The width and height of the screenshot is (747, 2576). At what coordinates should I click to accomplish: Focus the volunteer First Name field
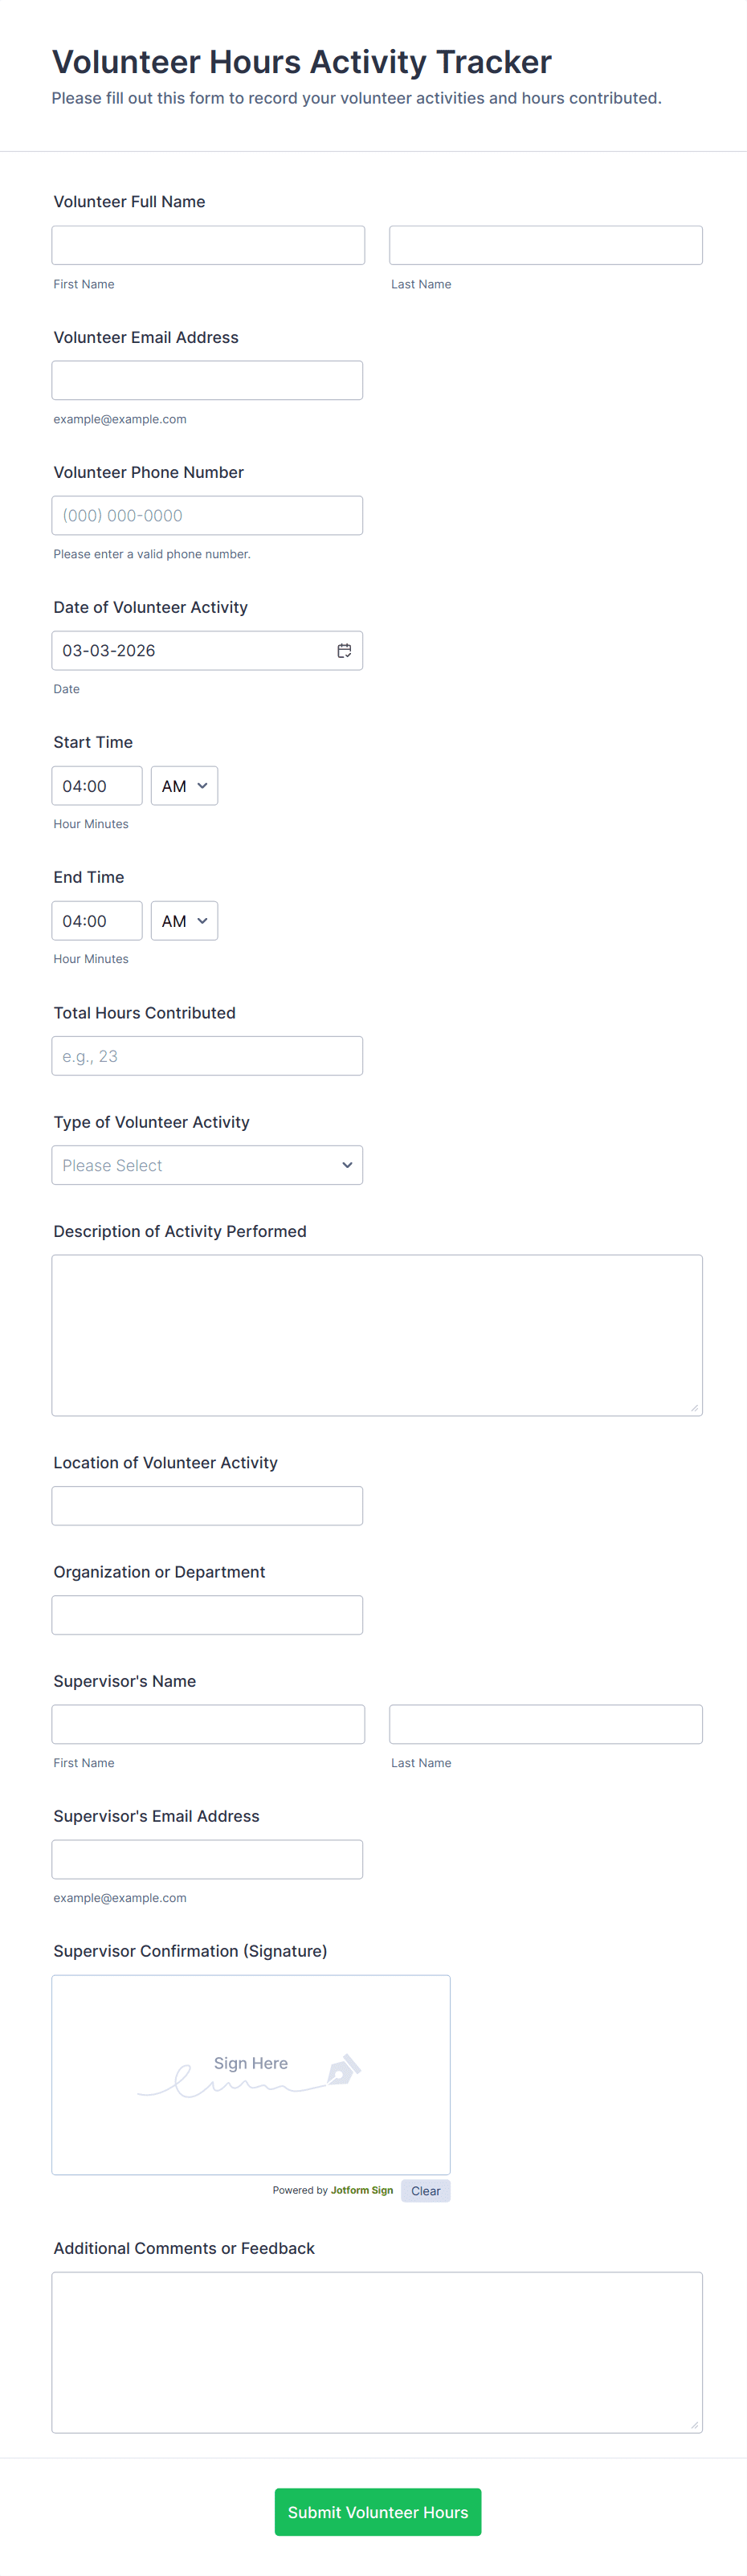coord(208,245)
